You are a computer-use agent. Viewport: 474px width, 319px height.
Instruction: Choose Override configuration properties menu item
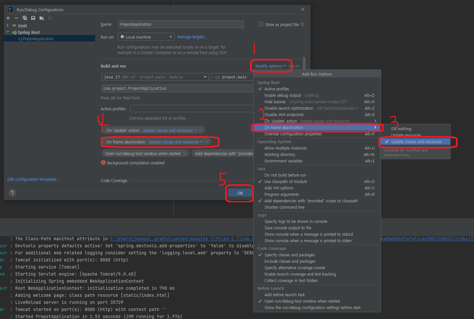click(317, 134)
